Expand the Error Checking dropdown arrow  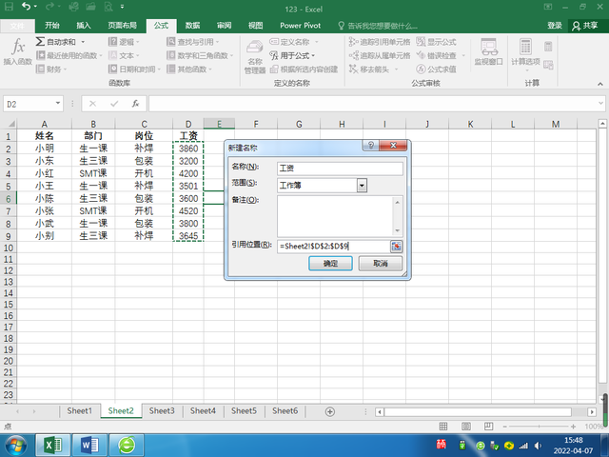pyautogui.click(x=463, y=56)
